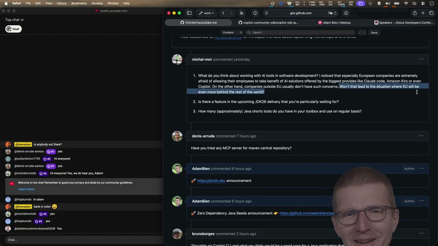The image size is (438, 246).
Task: Open the https://airails.dev link
Action: tap(211, 181)
